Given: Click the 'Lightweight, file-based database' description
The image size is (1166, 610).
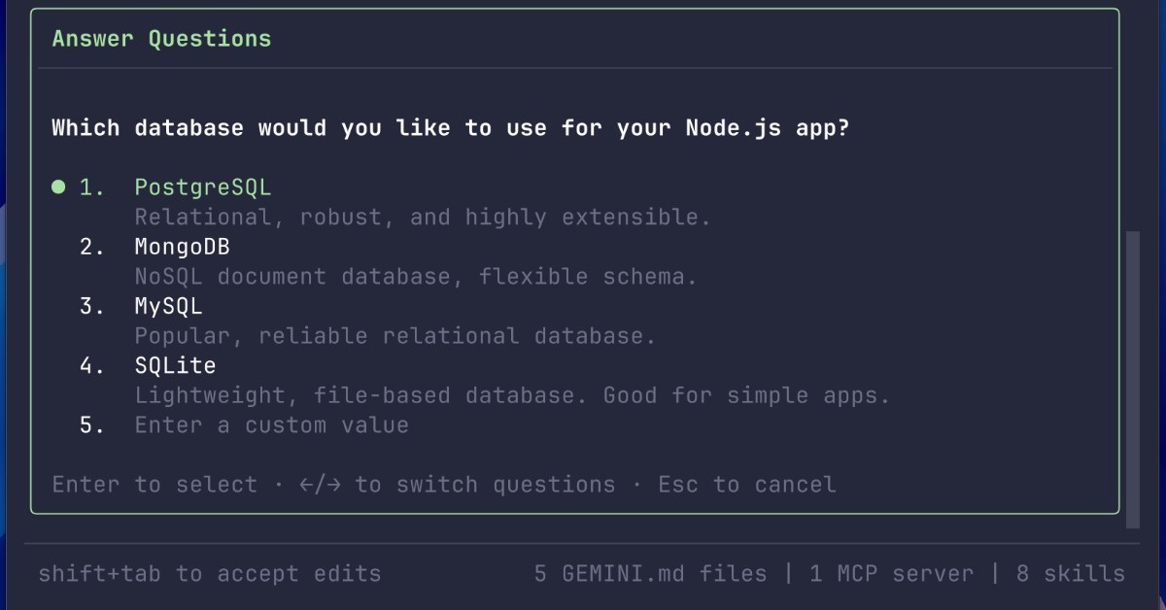Looking at the screenshot, I should point(512,395).
